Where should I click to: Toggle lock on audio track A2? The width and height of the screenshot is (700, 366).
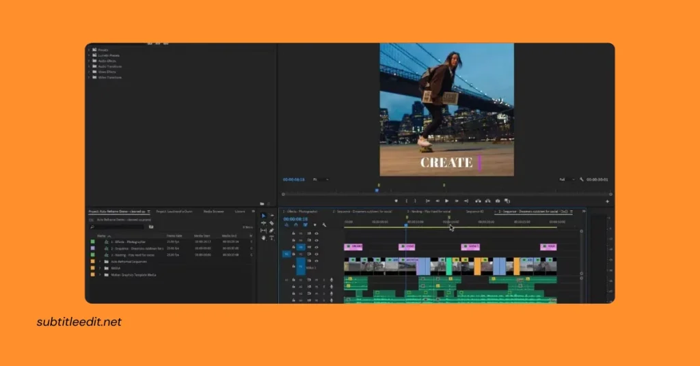click(x=293, y=287)
